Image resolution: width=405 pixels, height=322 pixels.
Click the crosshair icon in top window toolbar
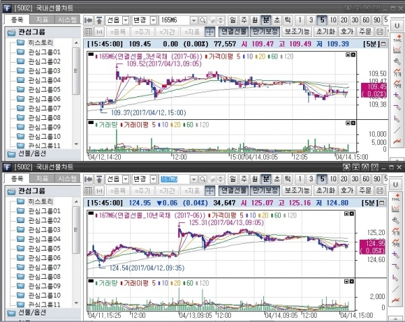coord(210,32)
